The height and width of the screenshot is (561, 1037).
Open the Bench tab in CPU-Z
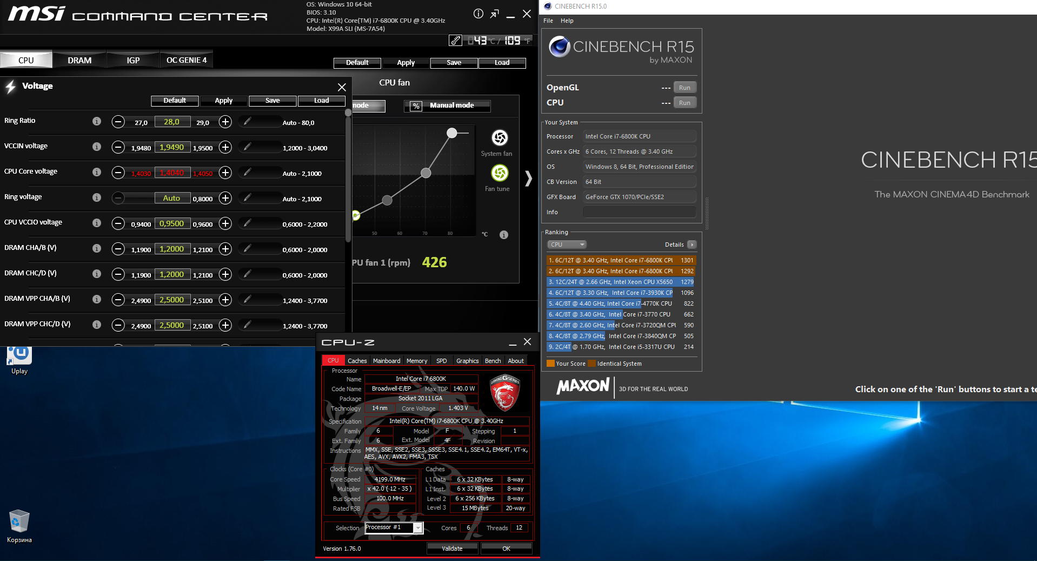click(493, 361)
